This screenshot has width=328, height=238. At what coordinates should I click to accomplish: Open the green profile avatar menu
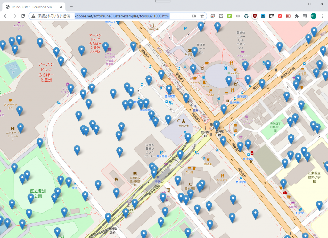coord(313,16)
